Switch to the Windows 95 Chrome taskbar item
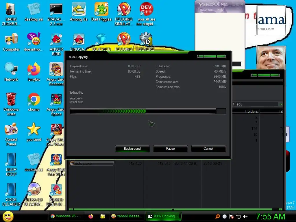296x222 pixels. [66, 216]
